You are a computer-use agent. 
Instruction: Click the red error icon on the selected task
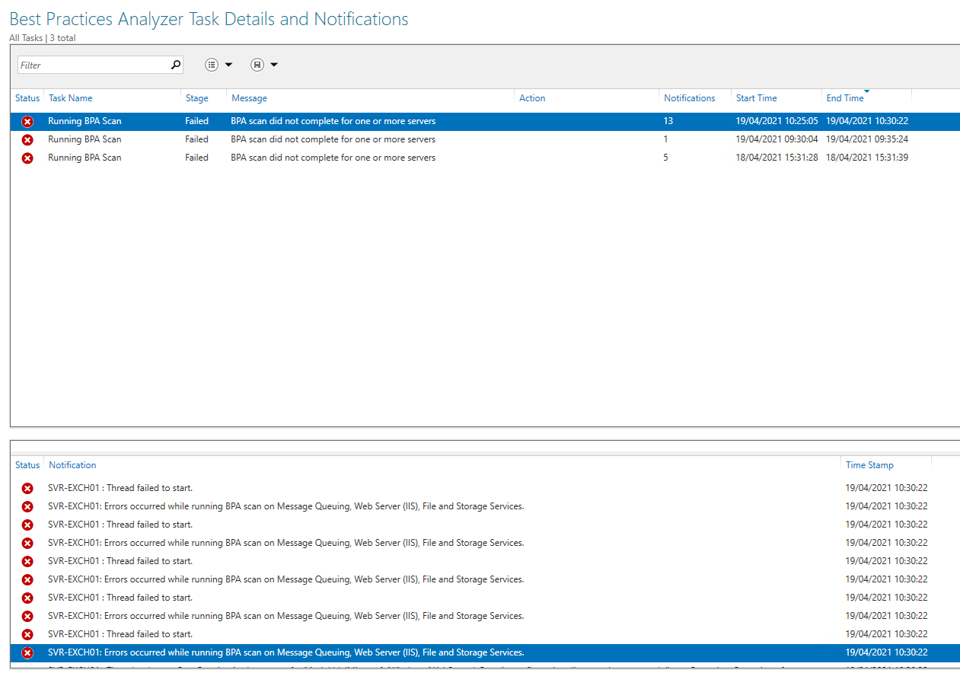point(27,120)
